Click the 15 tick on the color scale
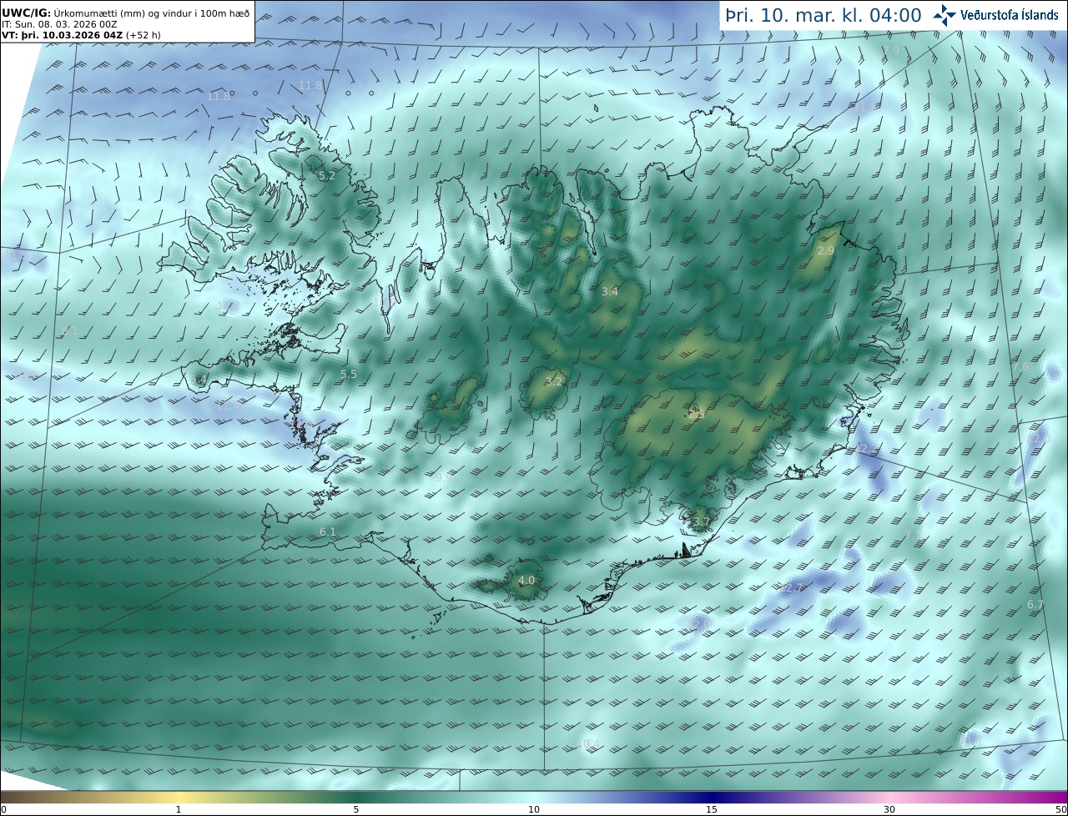This screenshot has height=816, width=1068. (712, 809)
